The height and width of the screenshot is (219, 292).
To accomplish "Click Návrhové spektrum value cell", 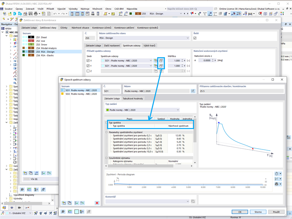I will tap(180, 126).
